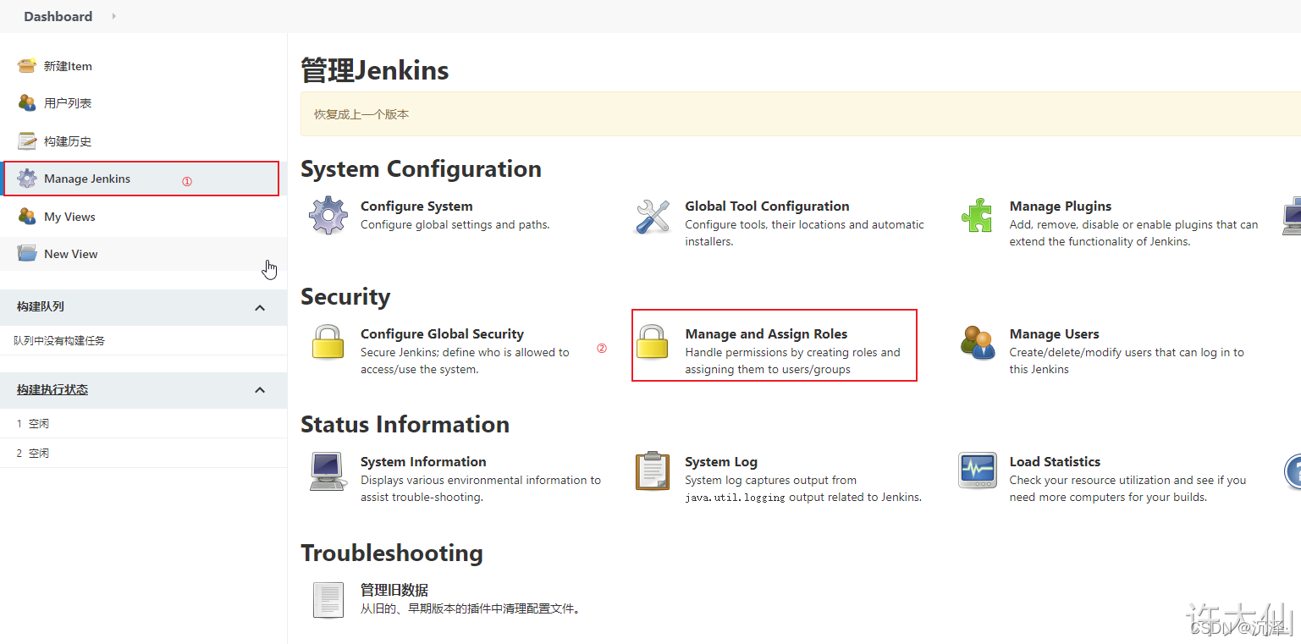Open the Configure Global Security link

(x=442, y=333)
